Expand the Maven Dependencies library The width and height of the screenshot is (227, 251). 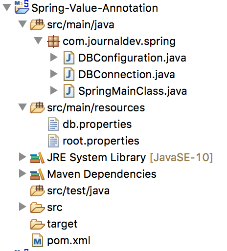[x=23, y=173]
